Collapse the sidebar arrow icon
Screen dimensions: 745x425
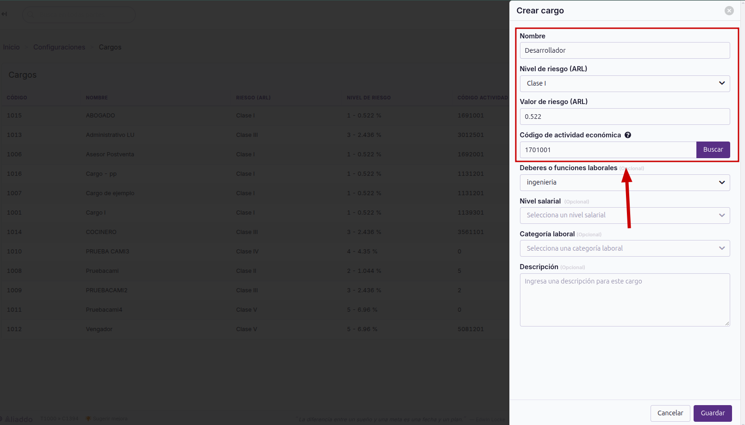(4, 14)
